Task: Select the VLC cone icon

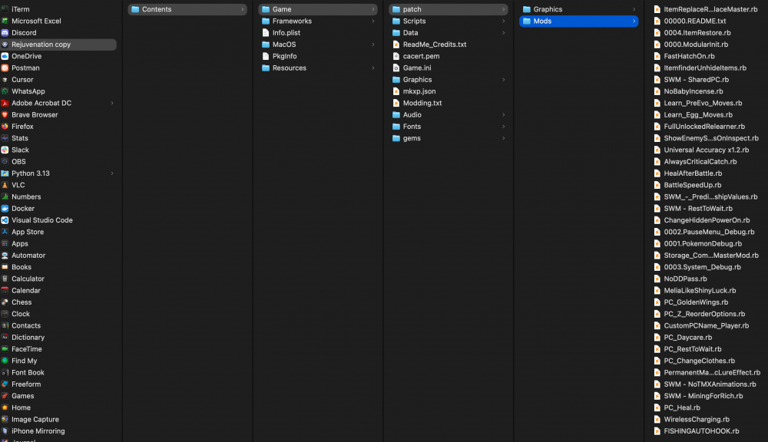Action: coord(5,185)
